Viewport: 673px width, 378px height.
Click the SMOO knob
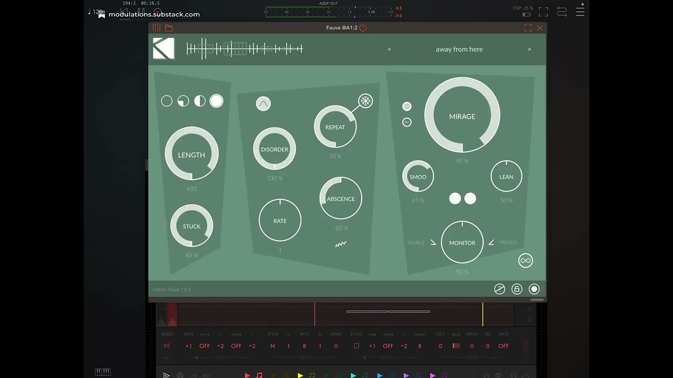[x=418, y=176]
